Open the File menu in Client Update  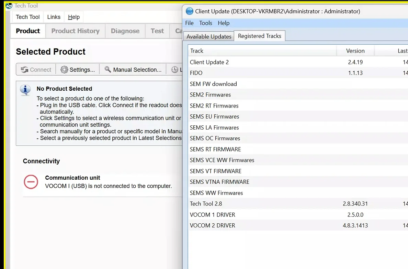pyautogui.click(x=190, y=23)
